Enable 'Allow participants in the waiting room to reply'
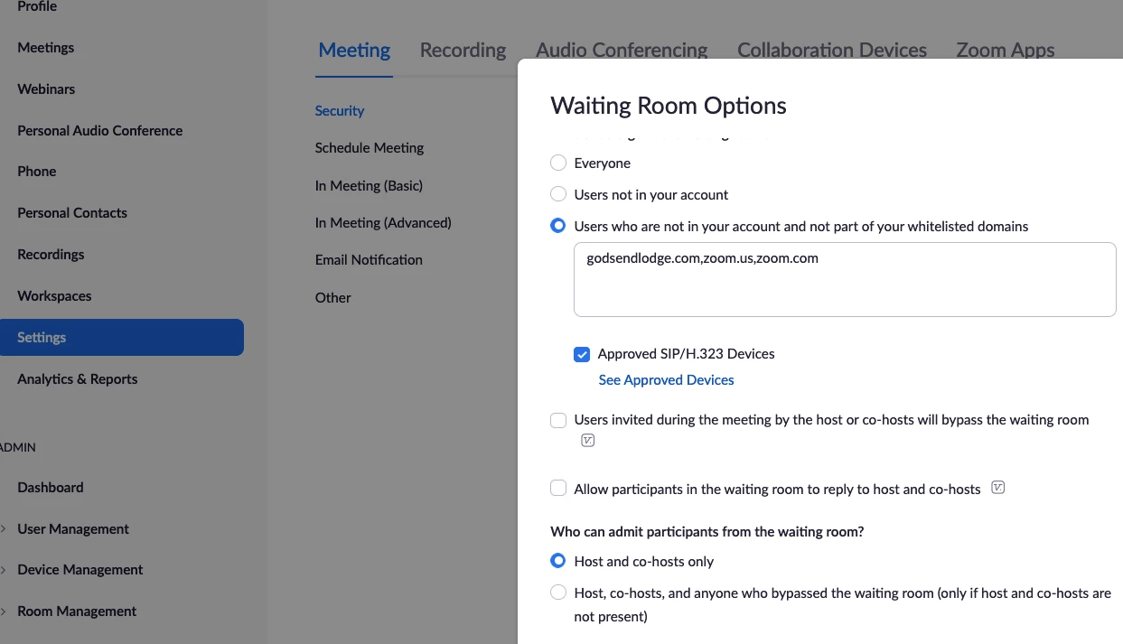The image size is (1123, 644). 558,489
